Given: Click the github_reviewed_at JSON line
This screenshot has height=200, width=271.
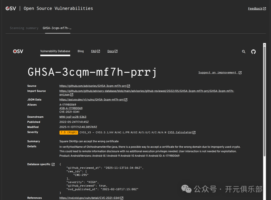Looking at the screenshot, I should (x=105, y=168).
